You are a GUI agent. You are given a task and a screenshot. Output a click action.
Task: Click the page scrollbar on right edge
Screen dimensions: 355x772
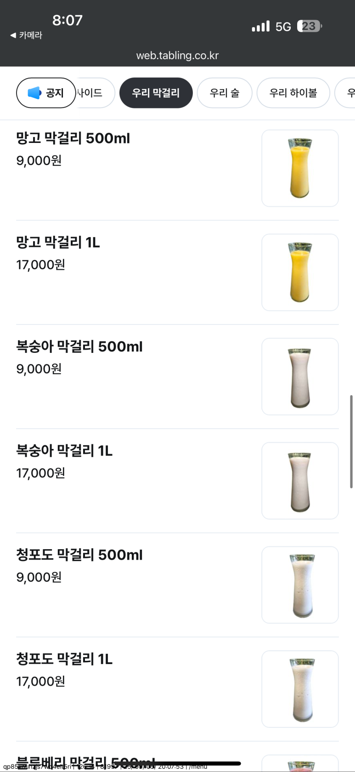351,441
